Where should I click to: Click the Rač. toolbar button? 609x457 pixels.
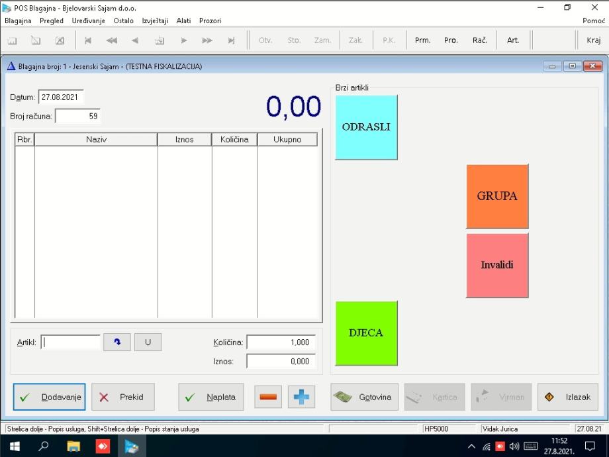coord(480,40)
